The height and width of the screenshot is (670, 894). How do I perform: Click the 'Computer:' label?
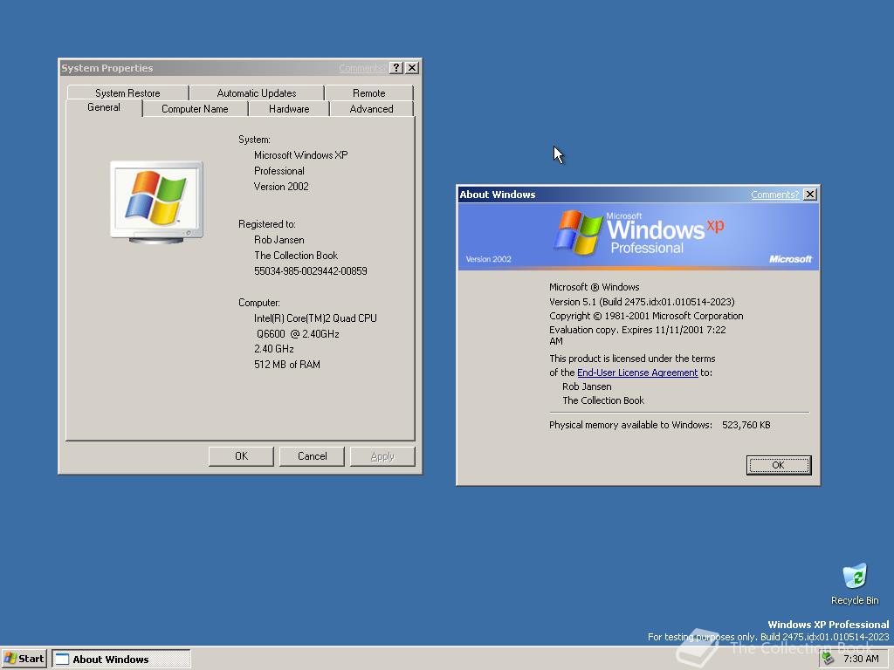[x=258, y=303]
